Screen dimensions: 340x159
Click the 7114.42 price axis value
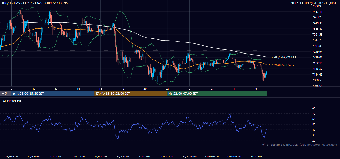coord(317,74)
